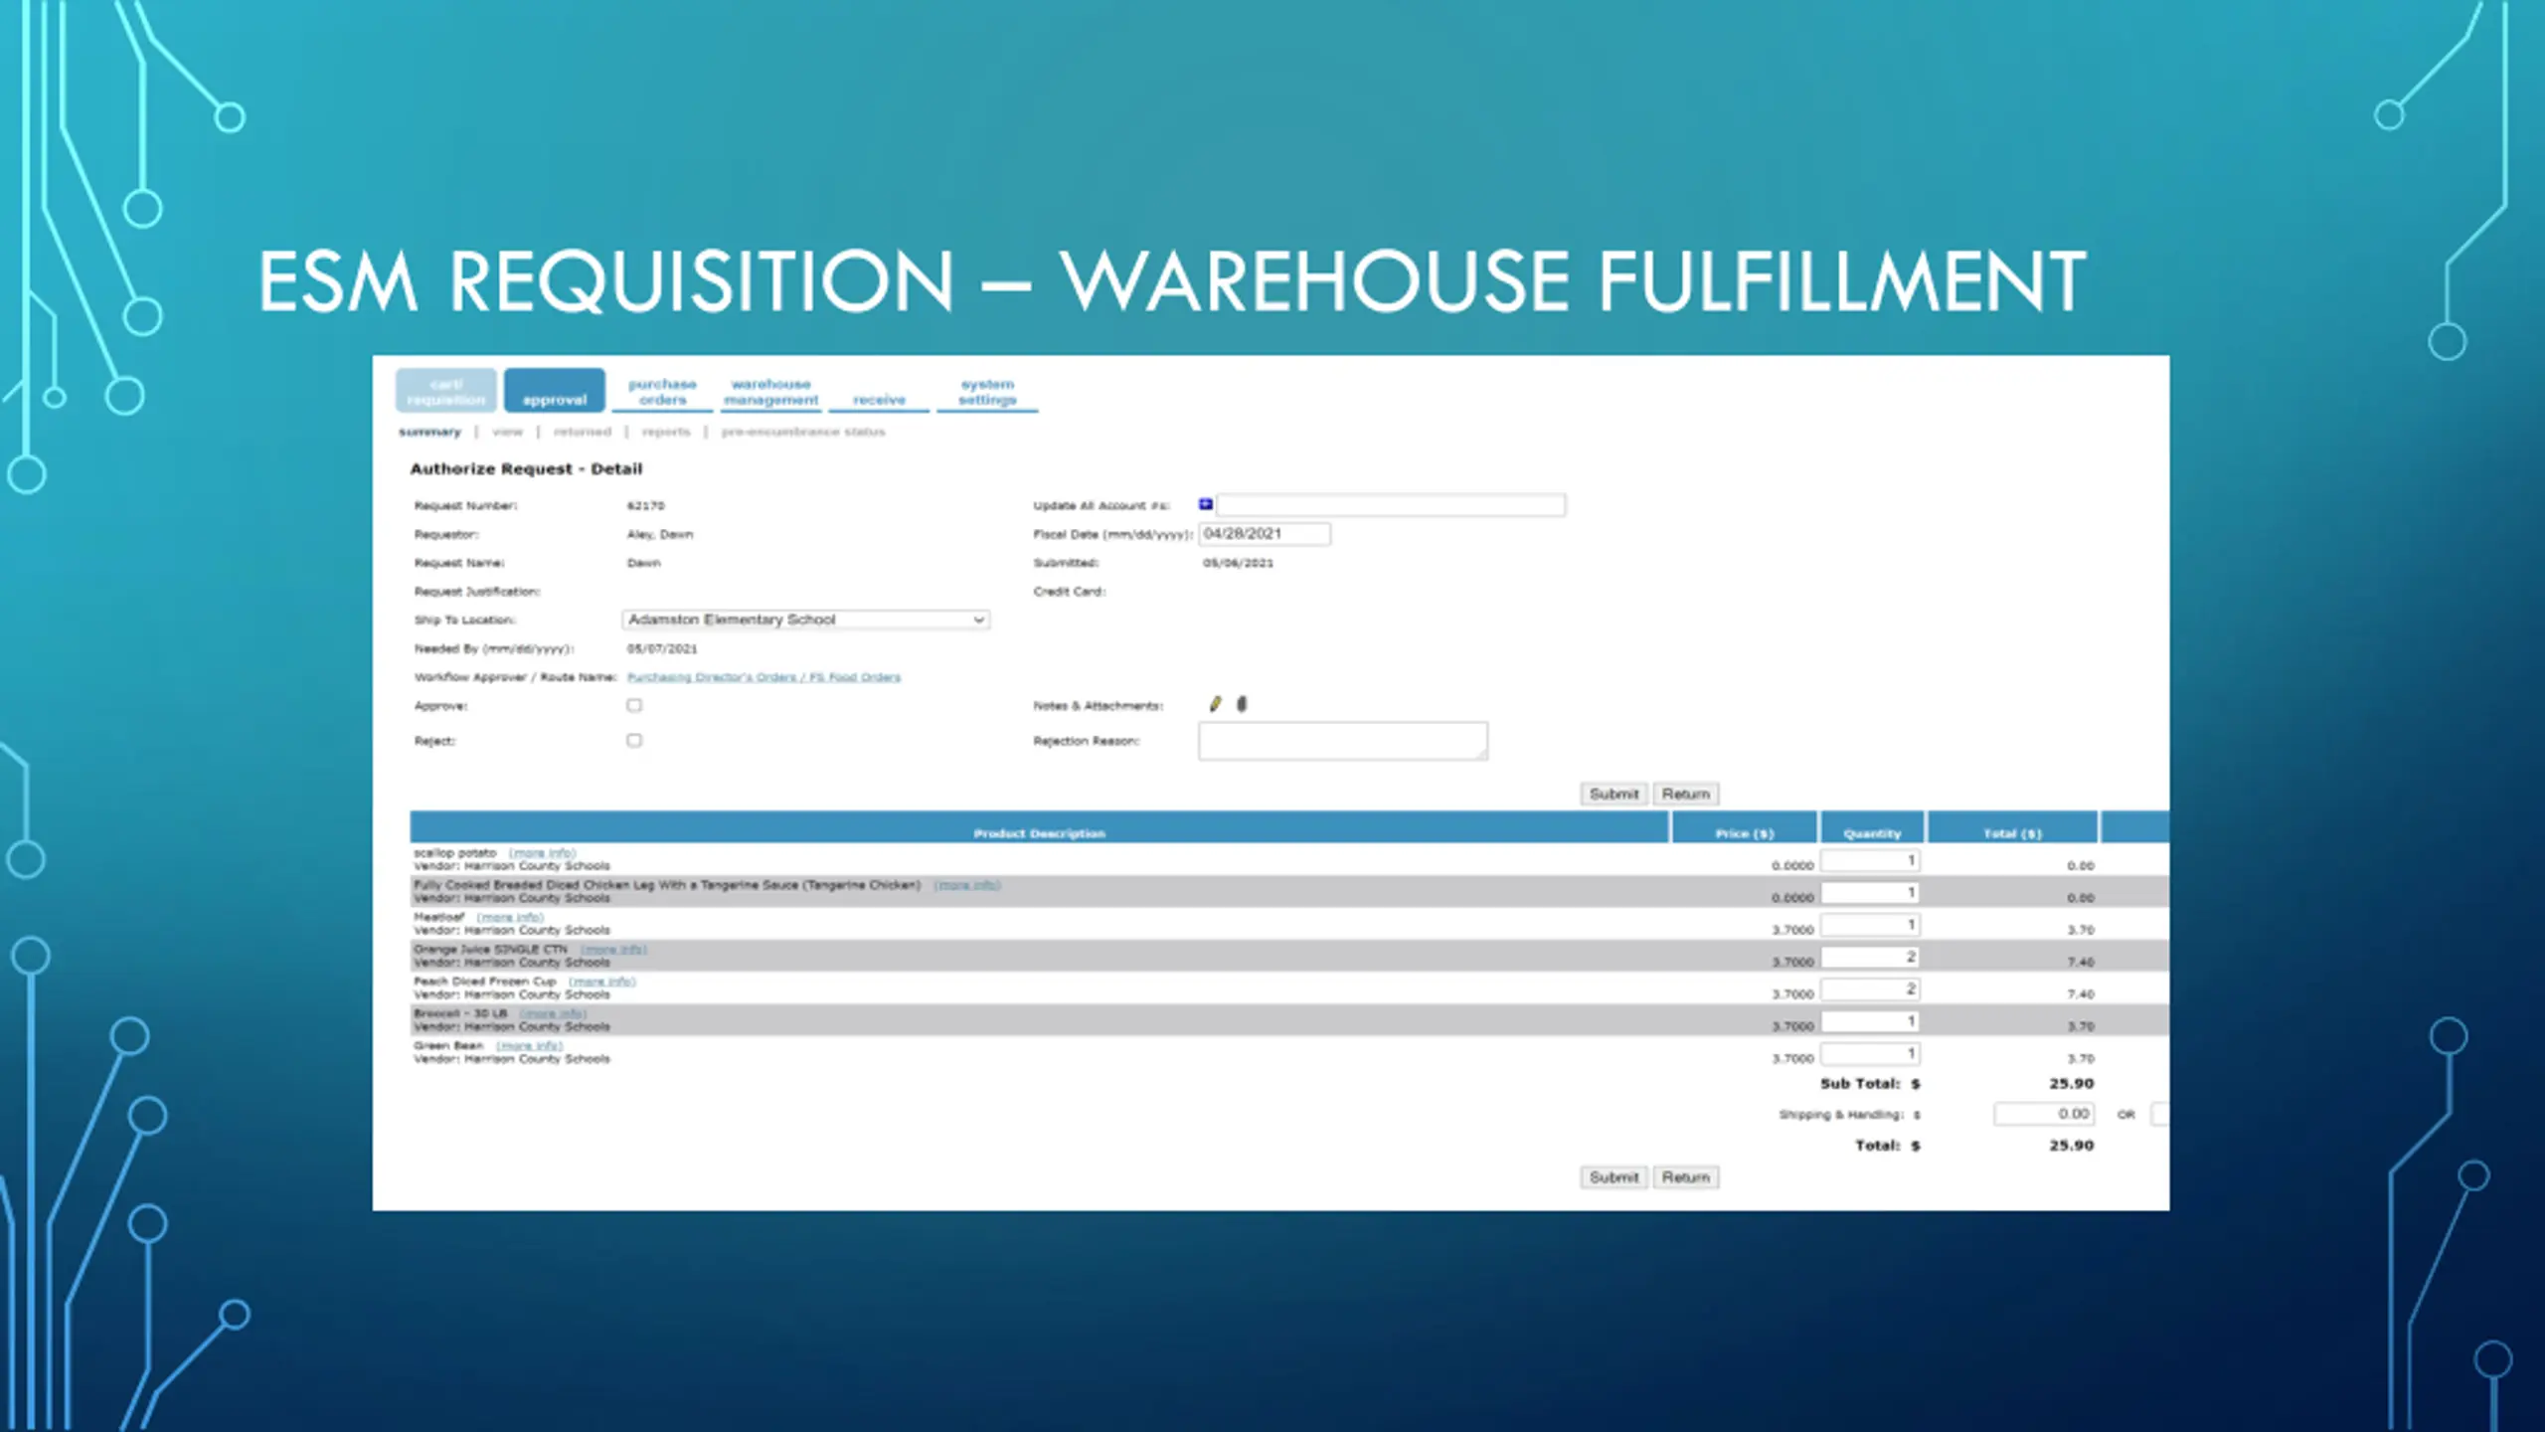The image size is (2545, 1432).
Task: Click request number 62170
Action: point(646,506)
